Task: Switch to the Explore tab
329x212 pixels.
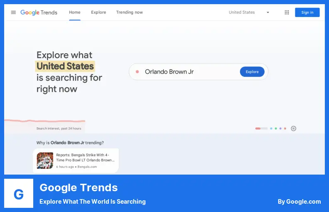Action: [x=98, y=12]
